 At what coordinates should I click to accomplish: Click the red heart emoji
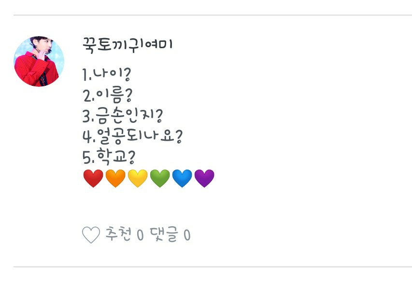93,179
